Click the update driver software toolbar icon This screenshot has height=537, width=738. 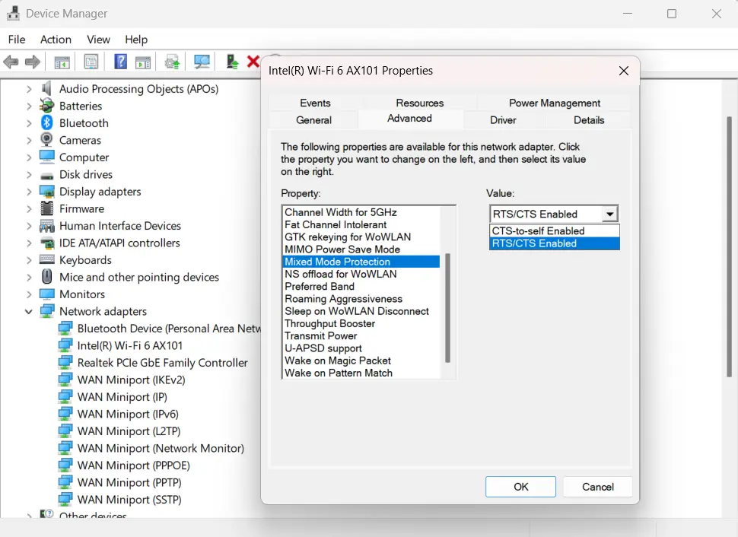pos(172,62)
